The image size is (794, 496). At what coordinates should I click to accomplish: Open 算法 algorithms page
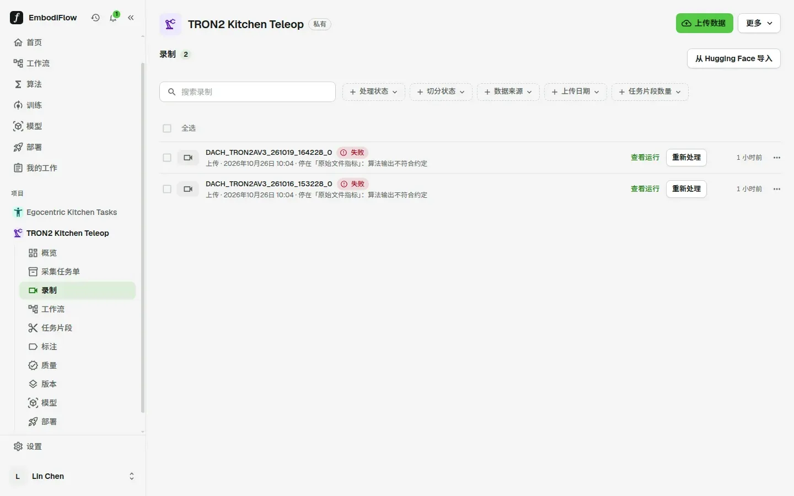(73, 84)
